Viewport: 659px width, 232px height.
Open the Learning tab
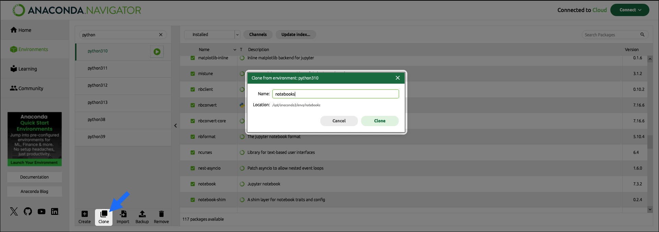tap(35, 69)
